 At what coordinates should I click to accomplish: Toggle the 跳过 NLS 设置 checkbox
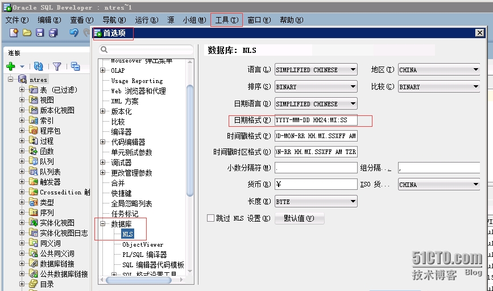(210, 218)
